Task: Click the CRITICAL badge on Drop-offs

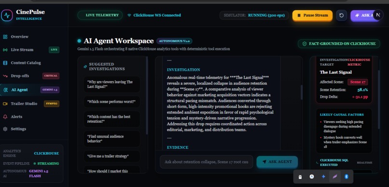Action: (x=51, y=76)
